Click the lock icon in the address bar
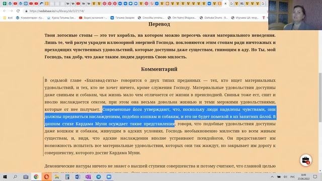322x181 pixels. [x=26, y=11]
